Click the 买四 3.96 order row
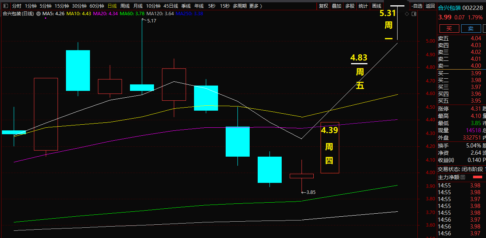The height and width of the screenshot is (238, 486). [462, 94]
